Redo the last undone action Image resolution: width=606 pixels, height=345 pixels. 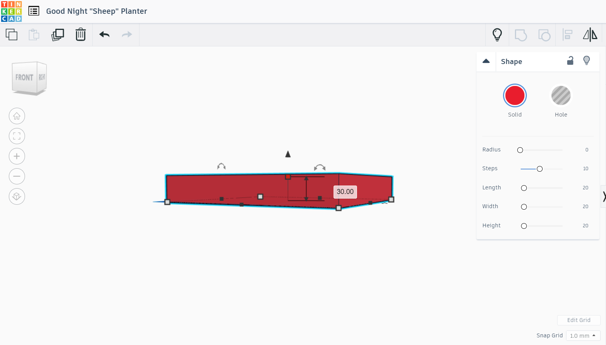tap(127, 34)
